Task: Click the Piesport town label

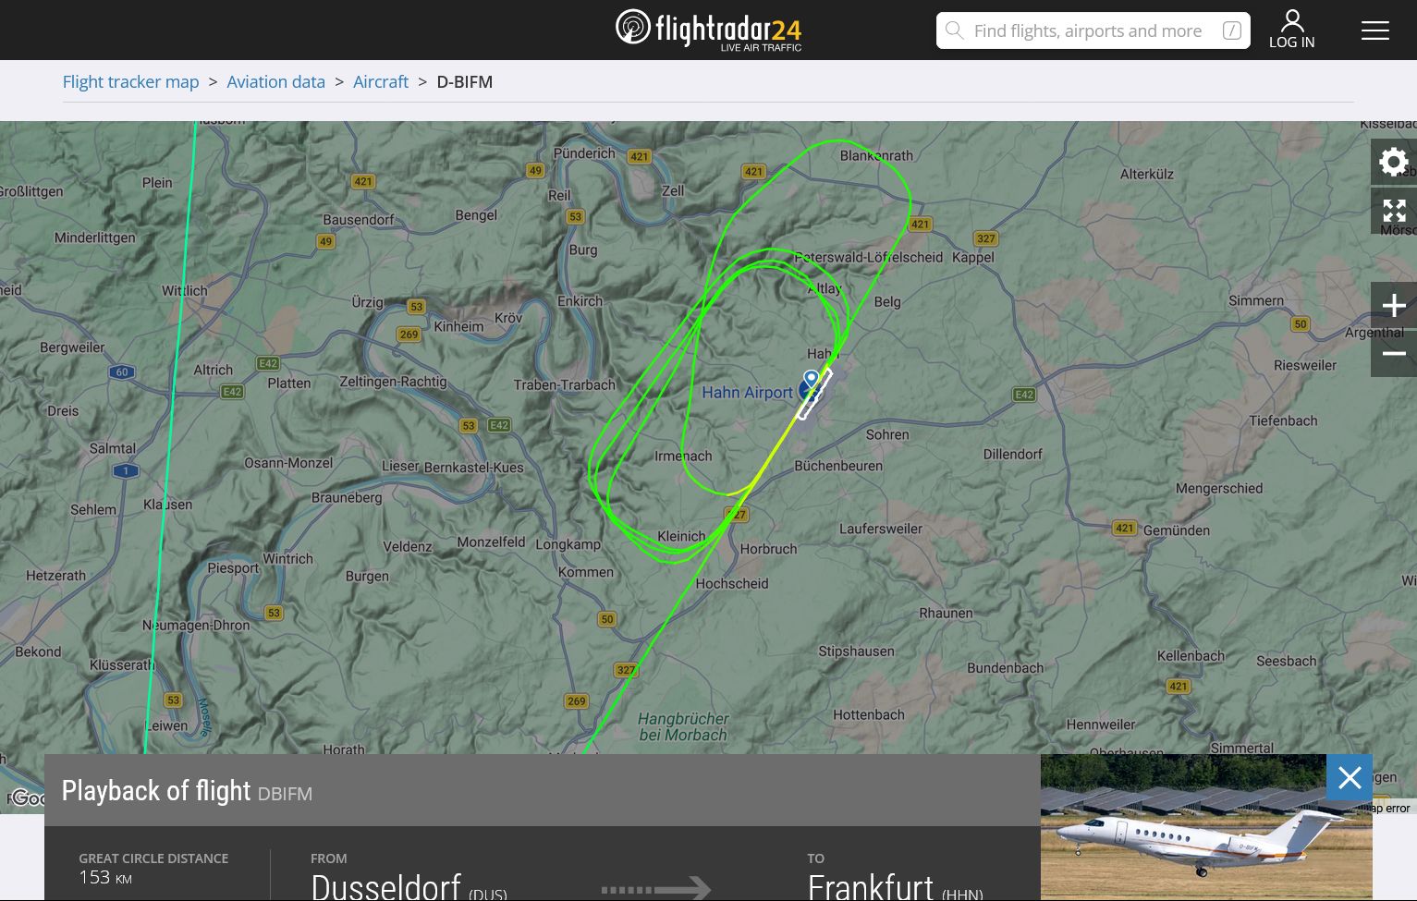Action: tap(233, 568)
